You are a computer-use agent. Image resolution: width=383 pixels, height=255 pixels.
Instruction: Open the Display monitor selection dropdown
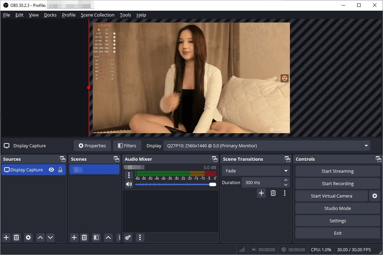(366, 146)
